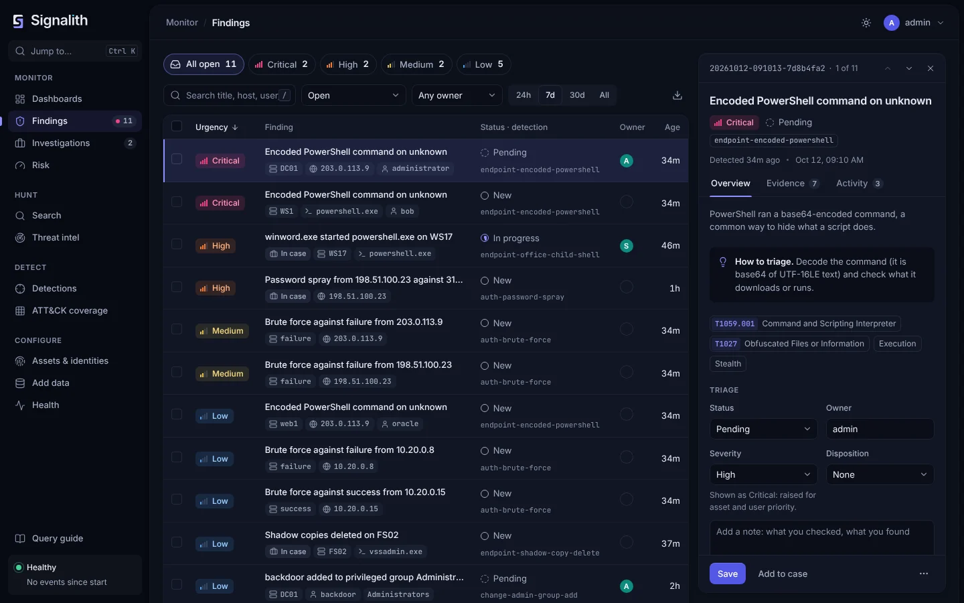Image resolution: width=964 pixels, height=603 pixels.
Task: Click the unassigned owner circle on Password spray row
Action: pos(627,287)
